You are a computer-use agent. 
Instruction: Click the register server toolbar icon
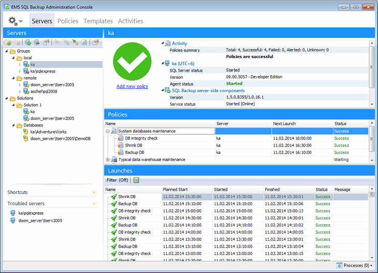coord(28,42)
